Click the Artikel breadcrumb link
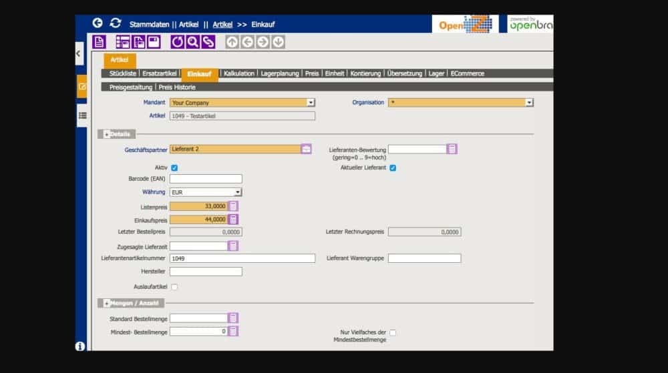The image size is (668, 373). click(x=222, y=24)
